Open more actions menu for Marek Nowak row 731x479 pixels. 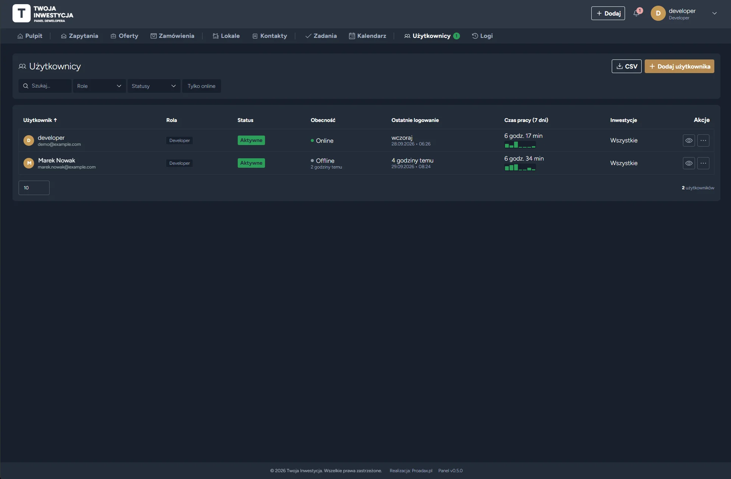coord(703,163)
